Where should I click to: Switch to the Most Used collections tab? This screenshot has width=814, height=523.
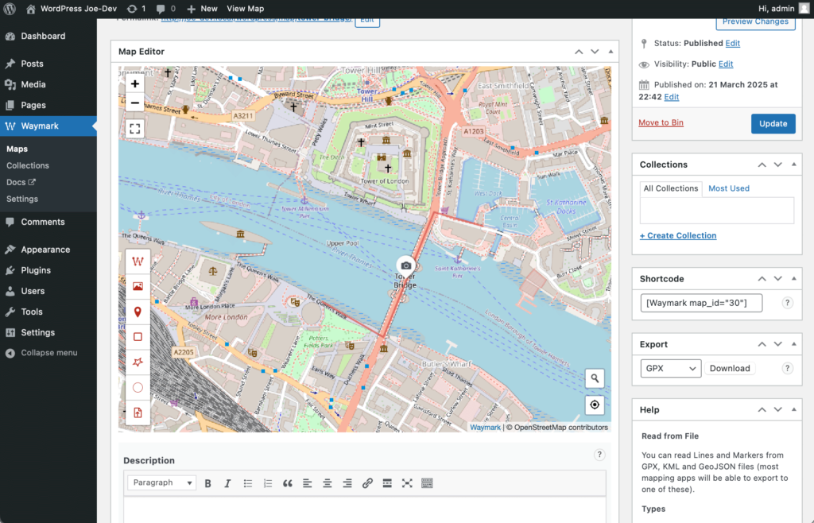(728, 188)
